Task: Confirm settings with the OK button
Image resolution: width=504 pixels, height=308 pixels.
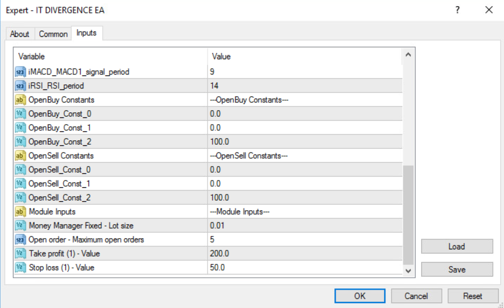Action: click(360, 296)
